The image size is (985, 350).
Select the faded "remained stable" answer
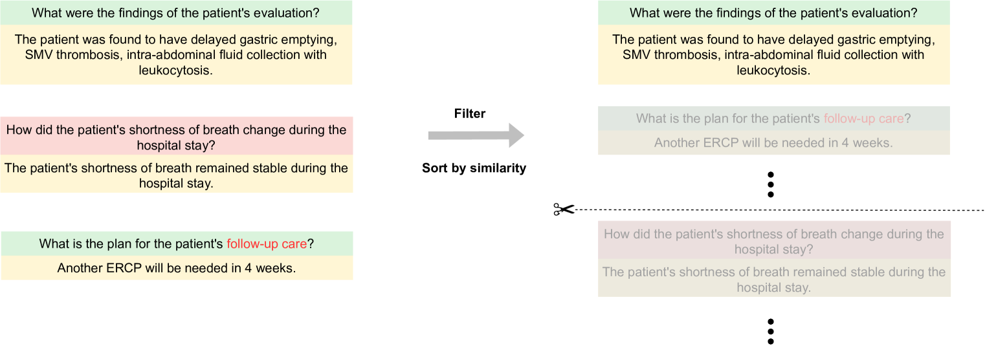coord(773,279)
